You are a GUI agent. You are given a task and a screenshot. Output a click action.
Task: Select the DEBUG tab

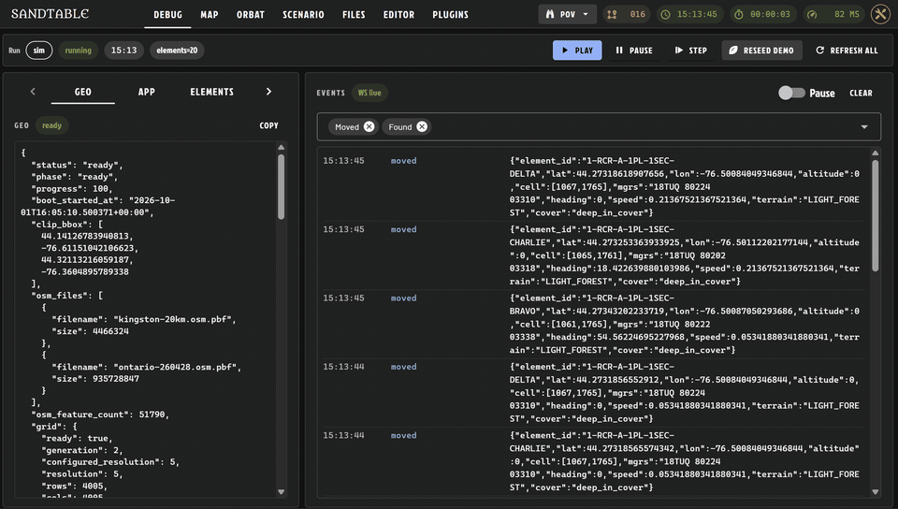pyautogui.click(x=167, y=15)
